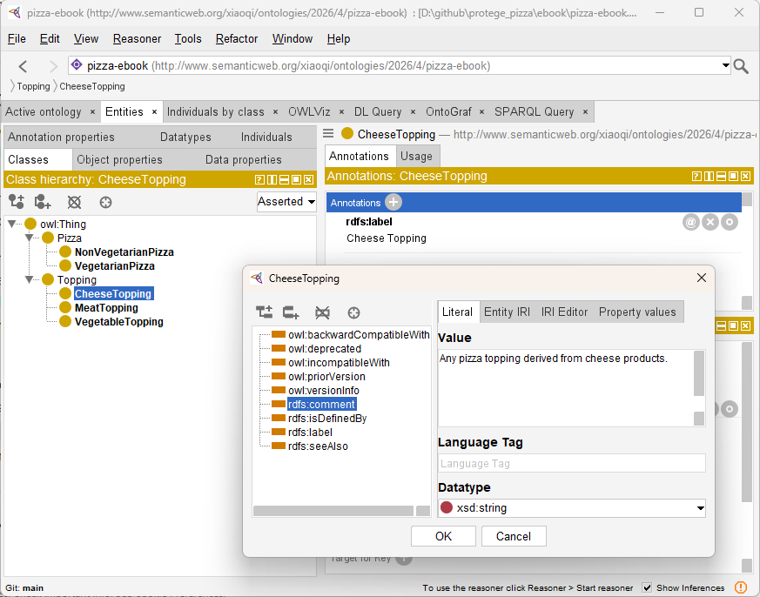Select owl:deprecated annotation property
The height and width of the screenshot is (597, 760).
(x=324, y=349)
